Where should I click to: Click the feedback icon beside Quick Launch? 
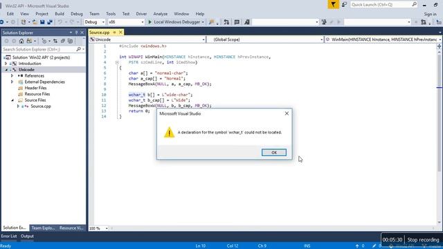[344, 5]
